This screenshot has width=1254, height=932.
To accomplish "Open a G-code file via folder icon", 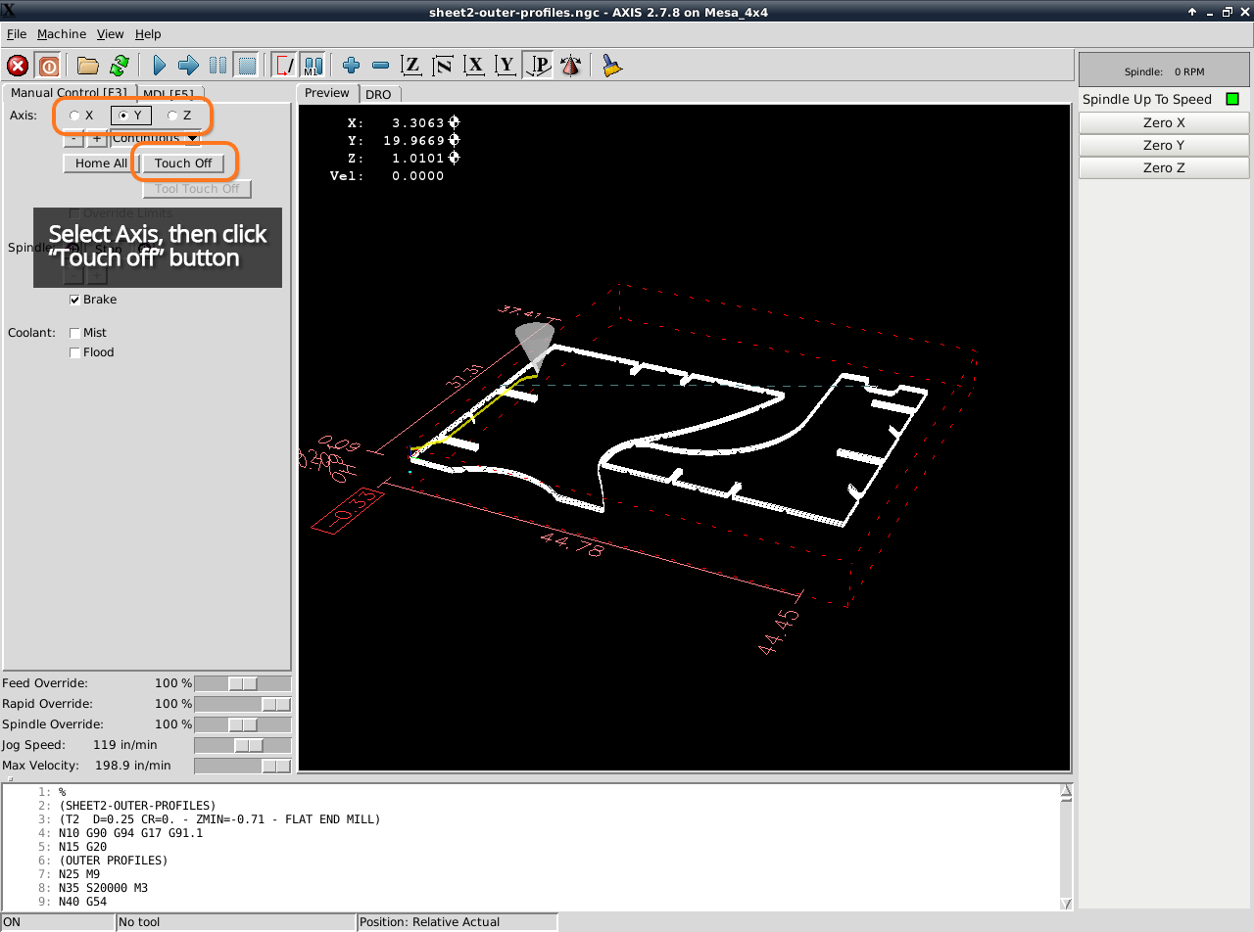I will coord(88,66).
